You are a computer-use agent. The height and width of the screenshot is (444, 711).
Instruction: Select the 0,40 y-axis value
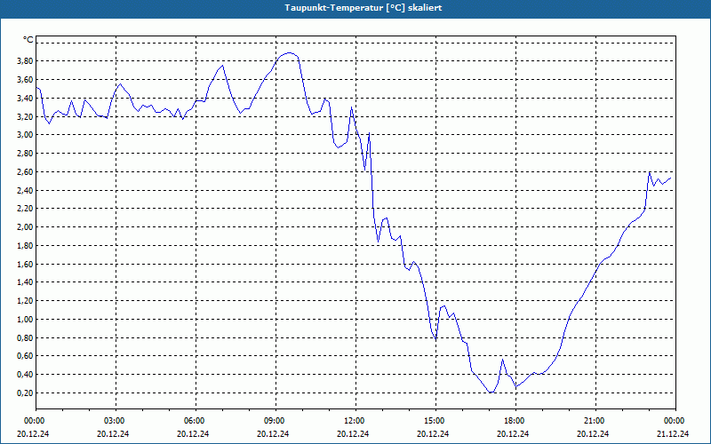tap(26, 375)
